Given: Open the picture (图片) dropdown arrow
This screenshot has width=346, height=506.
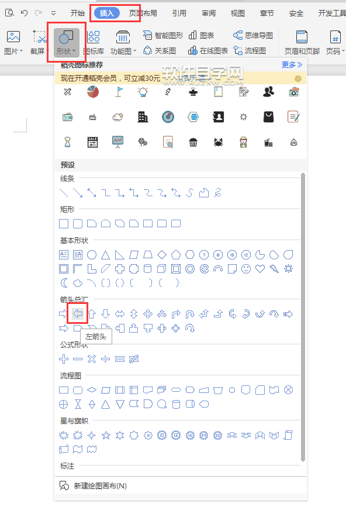Looking at the screenshot, I should [21, 51].
